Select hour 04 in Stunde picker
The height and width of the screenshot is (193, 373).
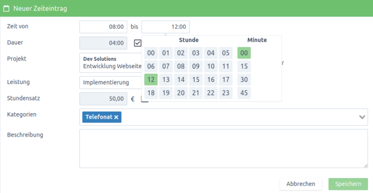pos(211,53)
